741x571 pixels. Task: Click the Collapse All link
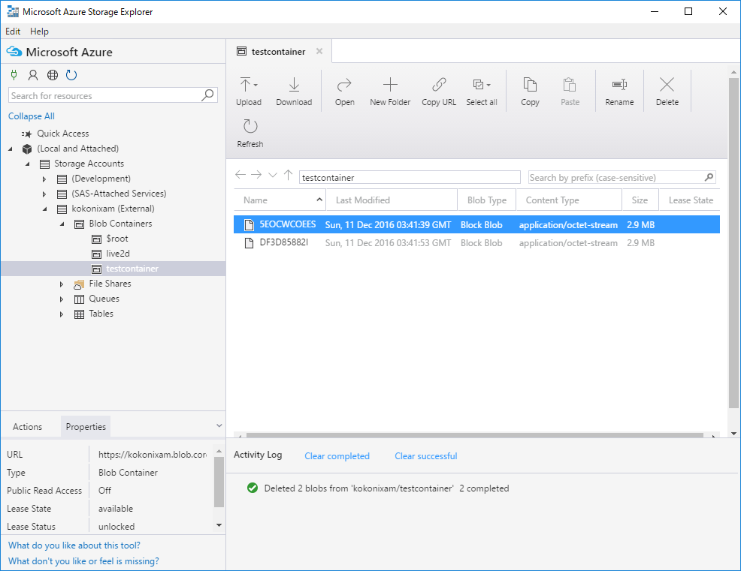tap(32, 116)
